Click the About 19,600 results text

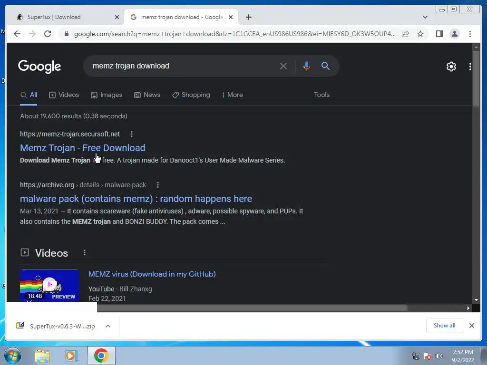[x=74, y=116]
